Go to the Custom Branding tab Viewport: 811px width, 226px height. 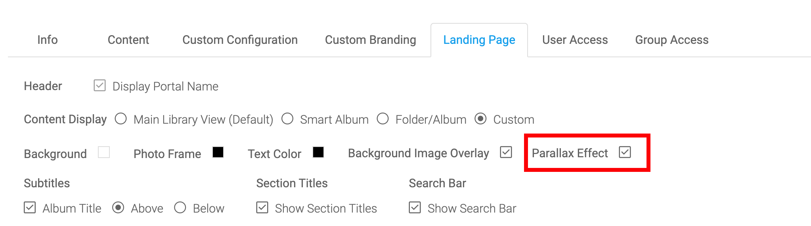coord(370,40)
